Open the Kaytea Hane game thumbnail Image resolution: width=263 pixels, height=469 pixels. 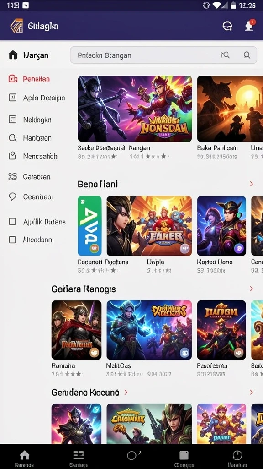pyautogui.click(x=221, y=226)
